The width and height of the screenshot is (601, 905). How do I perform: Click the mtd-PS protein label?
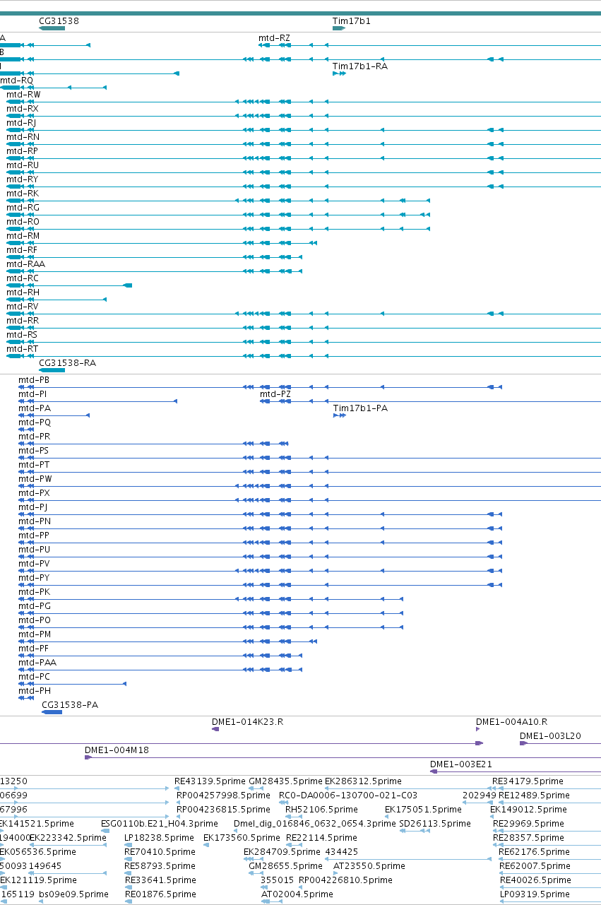click(34, 451)
